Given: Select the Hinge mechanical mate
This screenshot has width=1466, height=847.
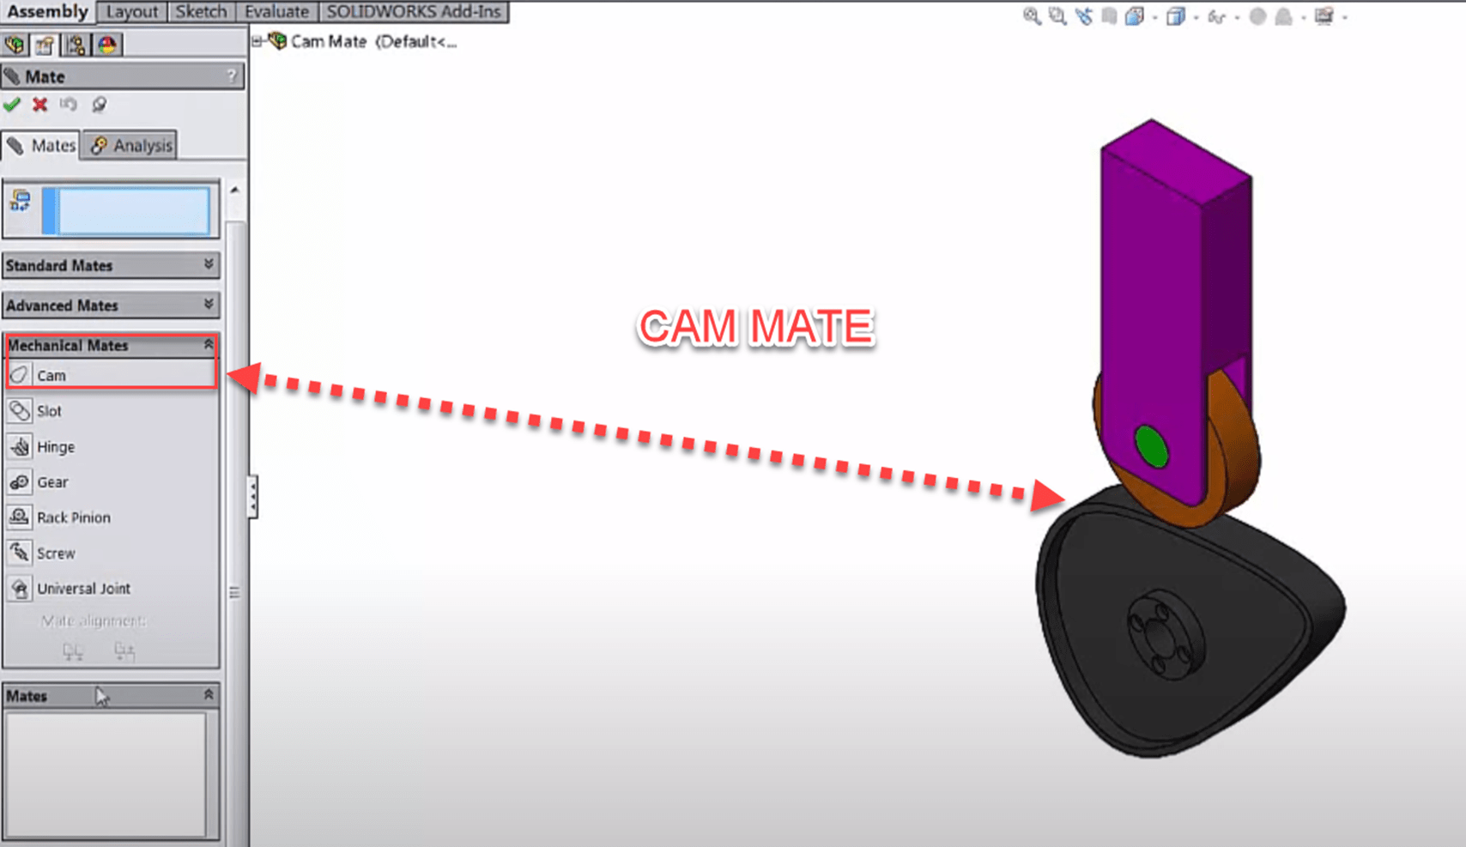Looking at the screenshot, I should [x=54, y=446].
